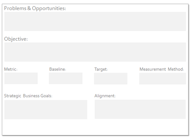The height and width of the screenshot is (139, 191).
Task: Click the Objective text area
Action: [95, 52]
